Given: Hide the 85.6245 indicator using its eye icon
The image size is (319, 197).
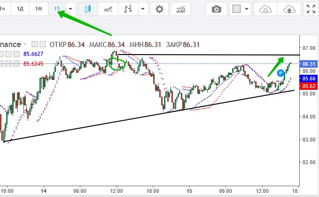Looking at the screenshot, I should (x=1, y=63).
